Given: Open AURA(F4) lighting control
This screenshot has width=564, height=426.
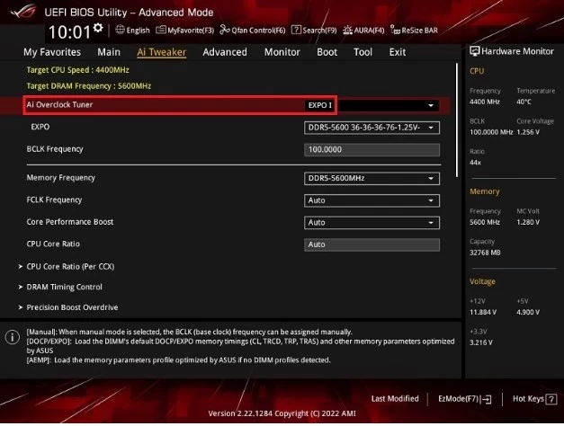Looking at the screenshot, I should pyautogui.click(x=350, y=30).
